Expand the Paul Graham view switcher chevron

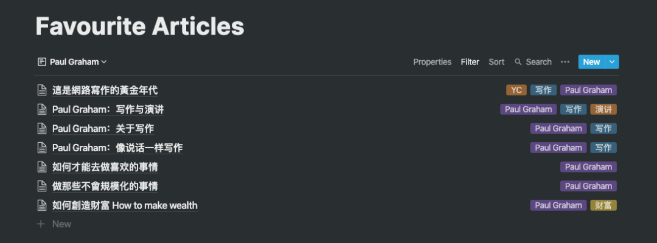click(x=104, y=62)
